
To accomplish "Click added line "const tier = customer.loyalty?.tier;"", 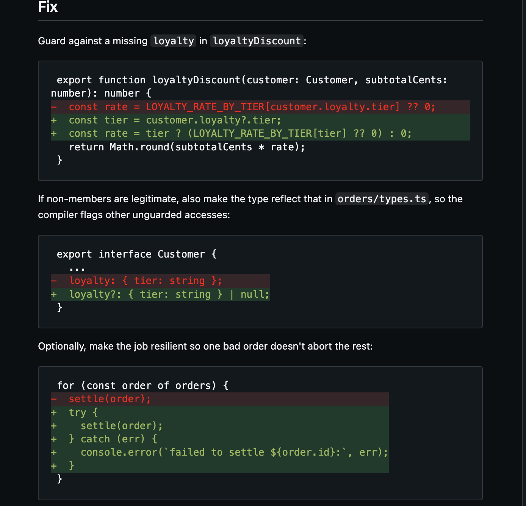I will pos(260,120).
